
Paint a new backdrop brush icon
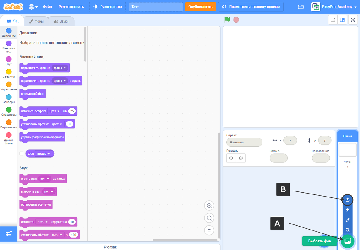coord(348,220)
